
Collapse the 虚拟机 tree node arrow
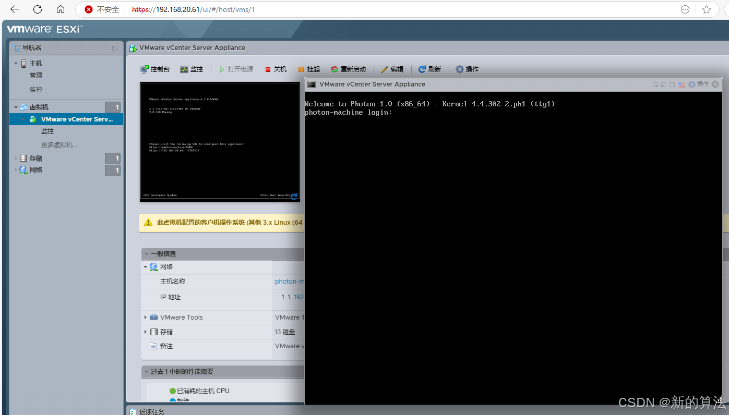16,107
